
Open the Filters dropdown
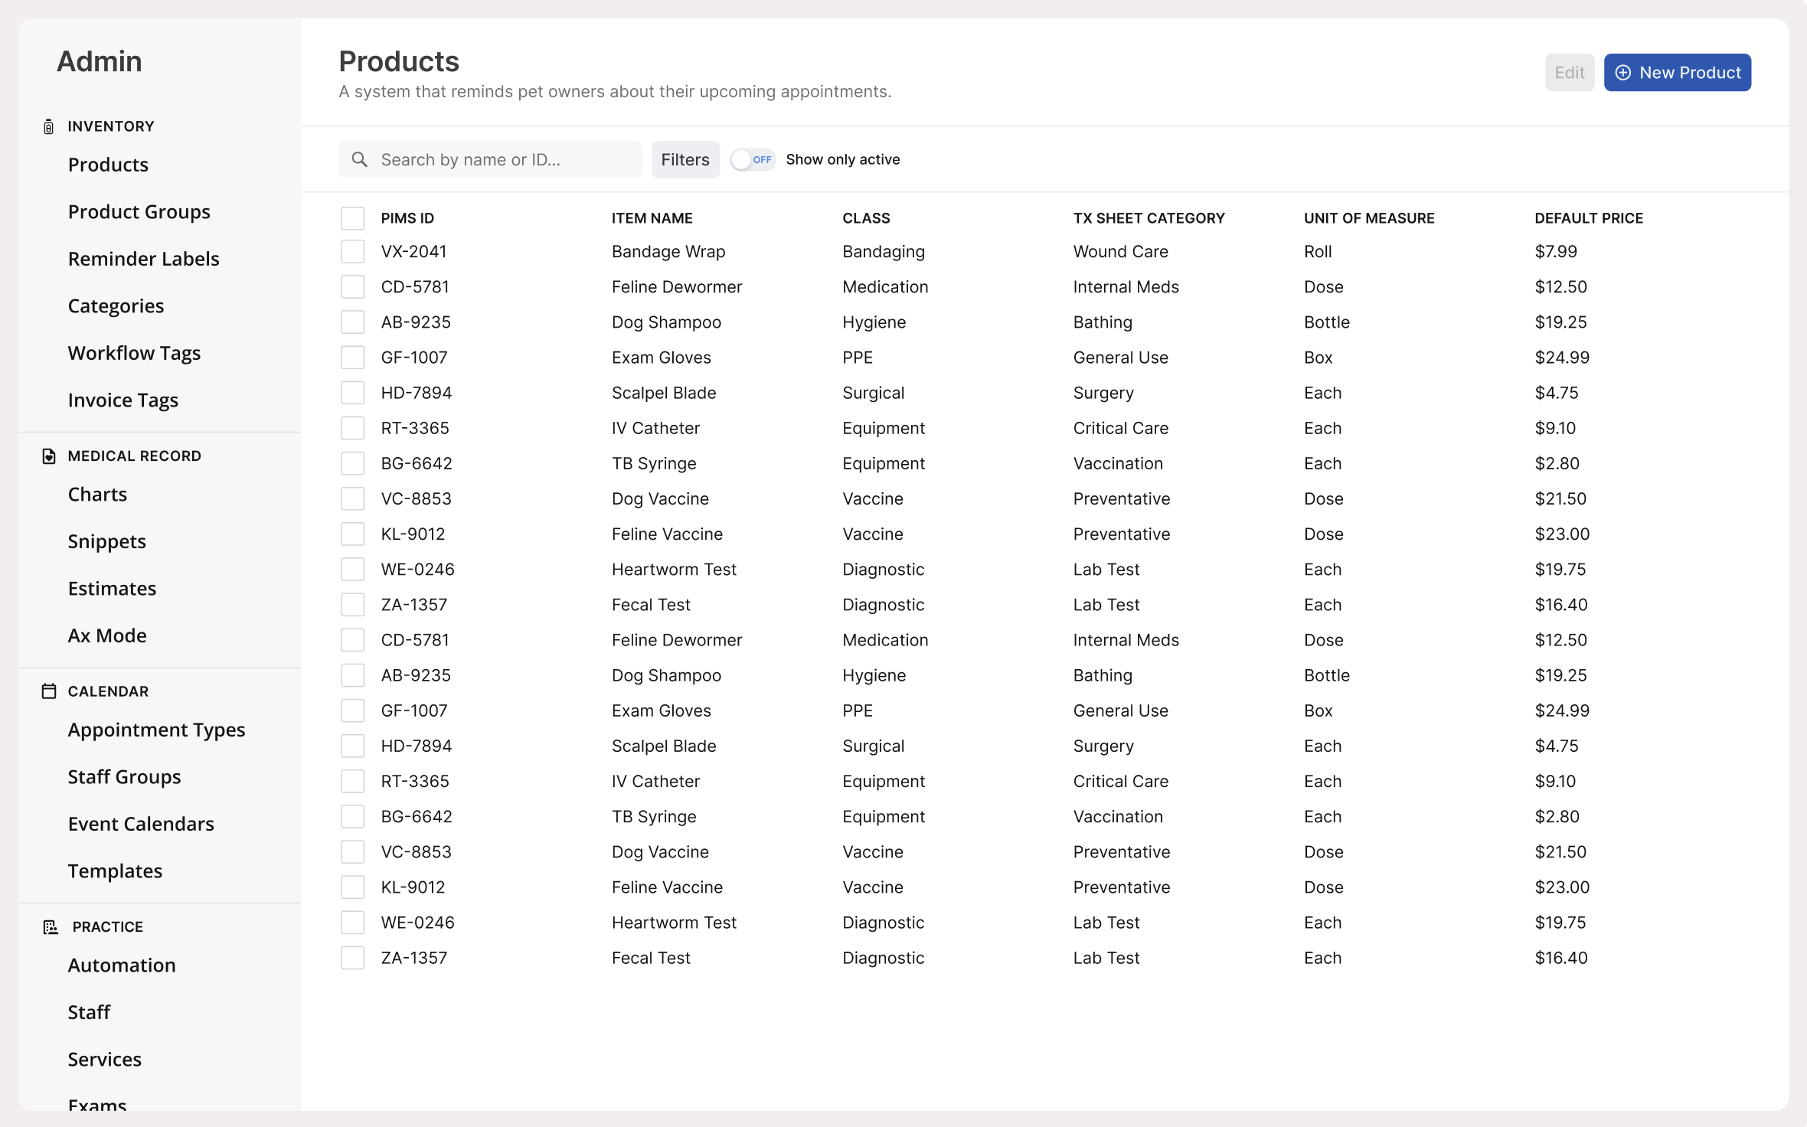[x=685, y=159]
